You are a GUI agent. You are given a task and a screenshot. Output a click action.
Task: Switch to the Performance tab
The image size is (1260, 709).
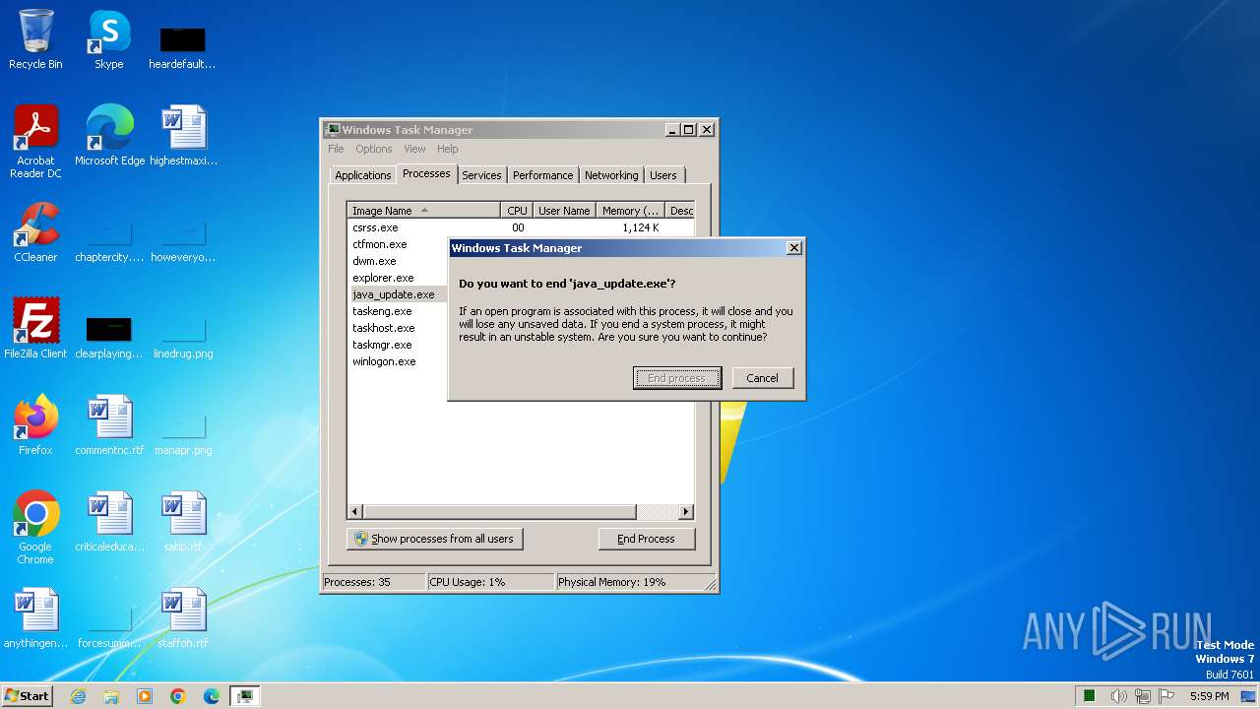tap(543, 175)
